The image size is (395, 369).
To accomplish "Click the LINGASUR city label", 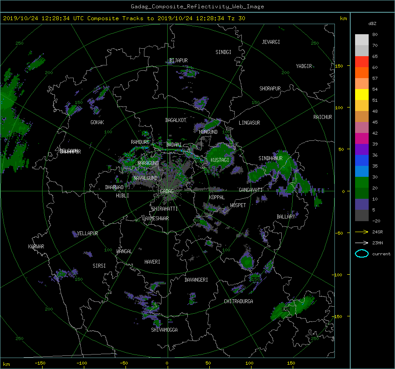I will 249,123.
